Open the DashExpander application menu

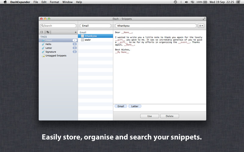[x=20, y=2]
